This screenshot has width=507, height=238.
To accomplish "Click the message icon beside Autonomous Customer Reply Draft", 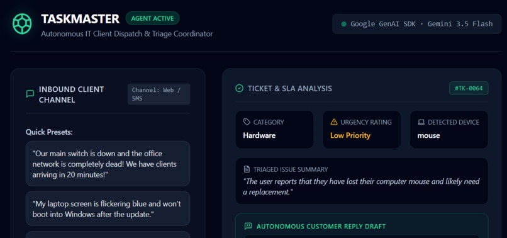I will pyautogui.click(x=248, y=226).
